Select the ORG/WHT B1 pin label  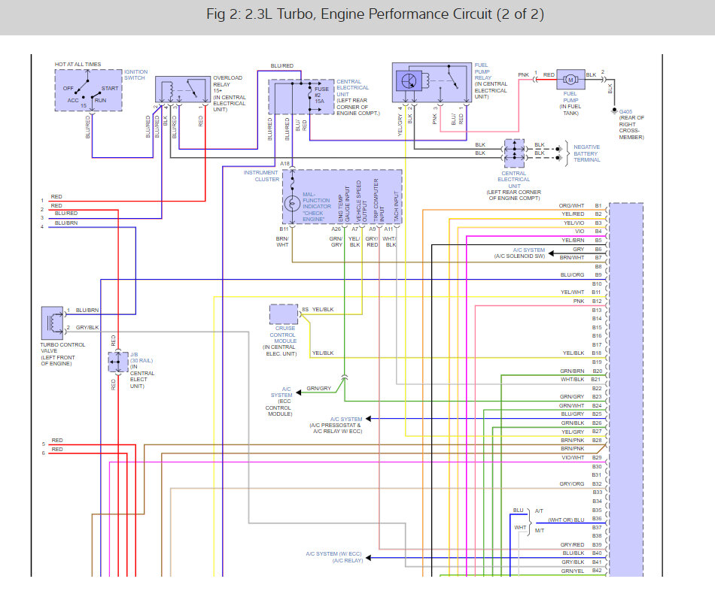click(580, 206)
